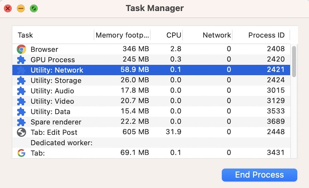
Task: Click process ID 3129
Action: click(x=276, y=101)
